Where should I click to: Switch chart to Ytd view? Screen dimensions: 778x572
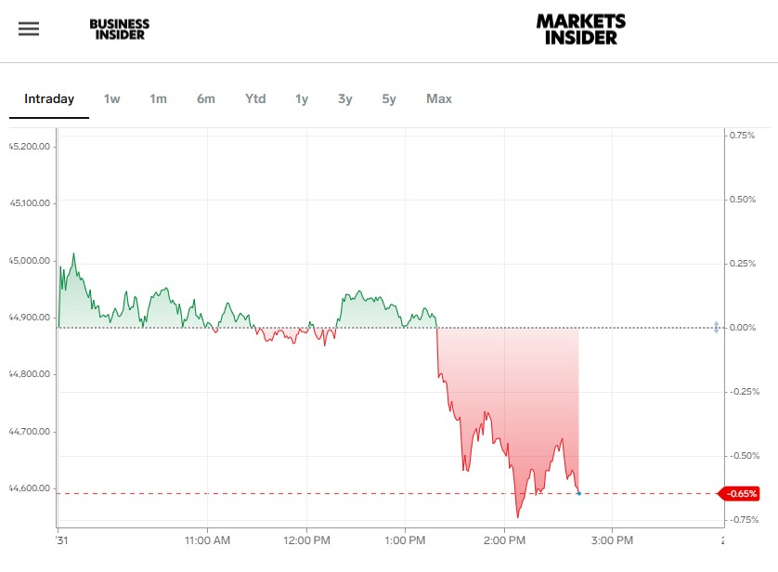(255, 98)
